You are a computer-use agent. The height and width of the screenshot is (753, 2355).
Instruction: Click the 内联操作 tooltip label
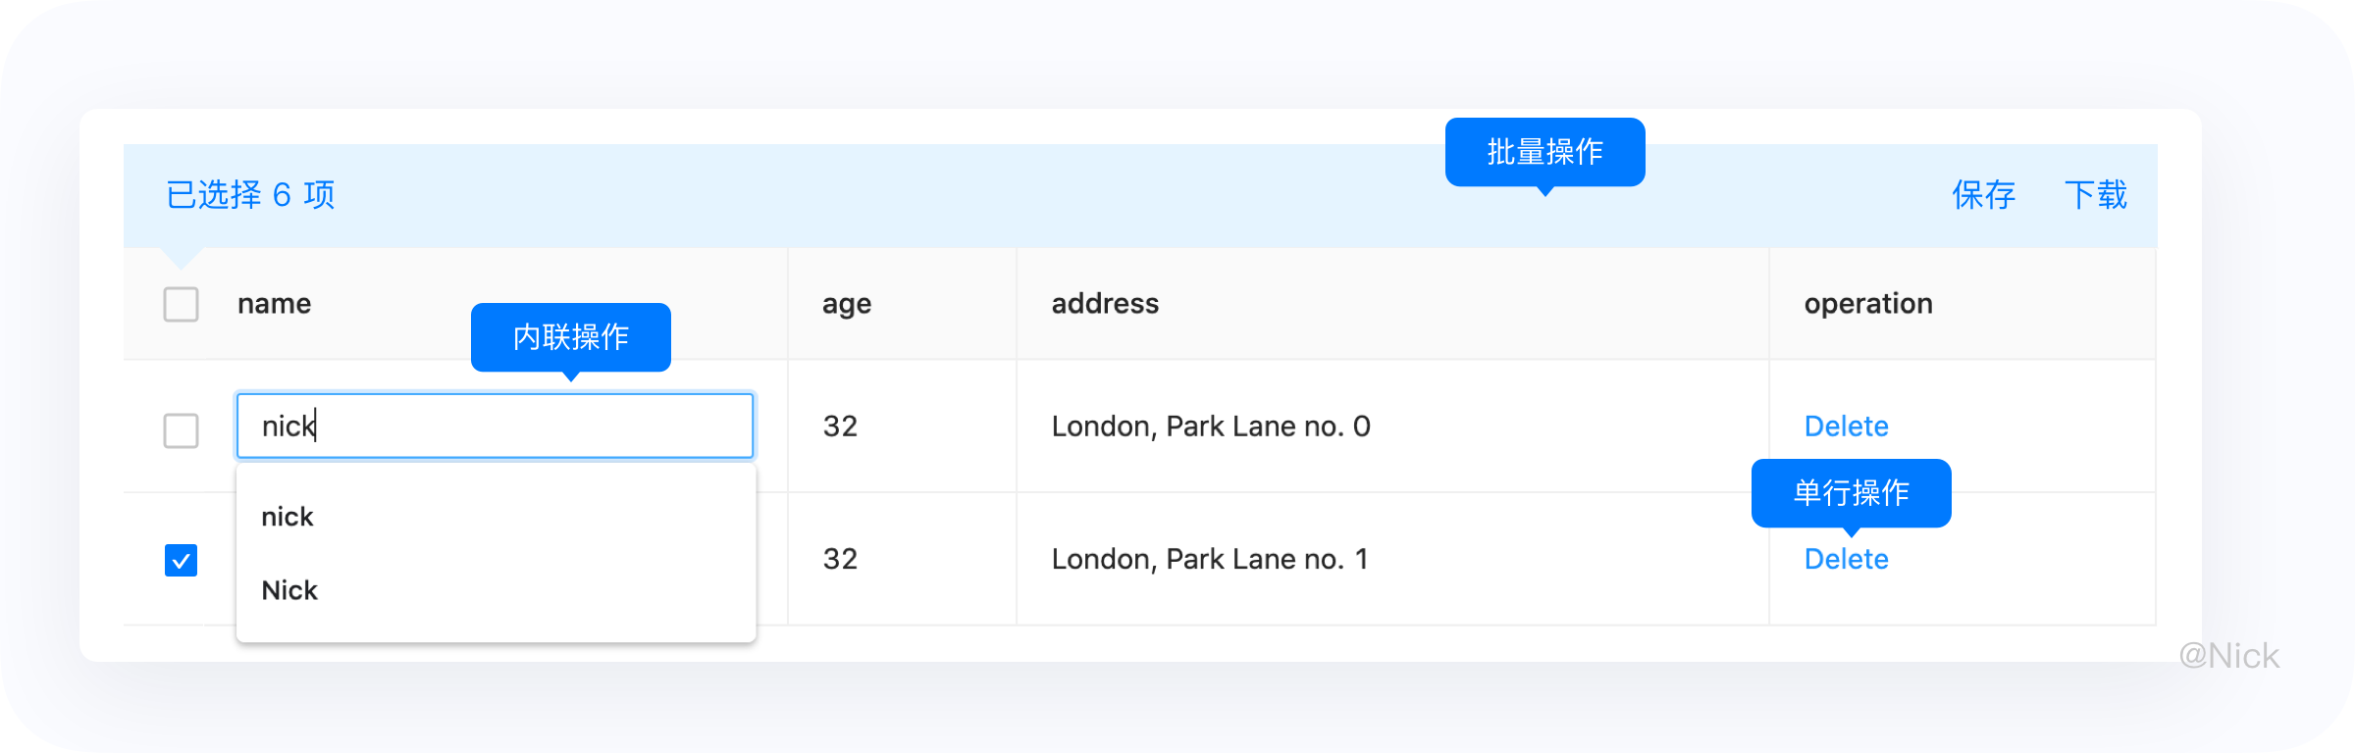point(571,337)
